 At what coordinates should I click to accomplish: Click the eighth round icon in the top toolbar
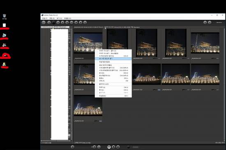click(x=76, y=22)
